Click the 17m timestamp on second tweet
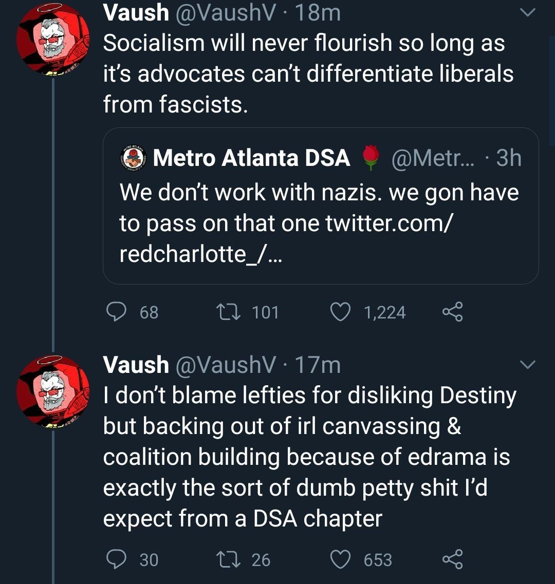 319,365
